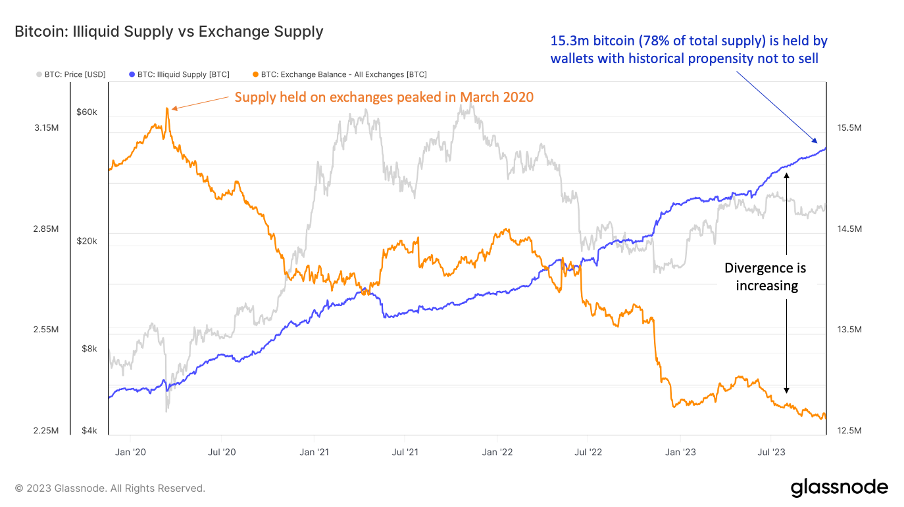Click the 3.15M left axis label

45,127
